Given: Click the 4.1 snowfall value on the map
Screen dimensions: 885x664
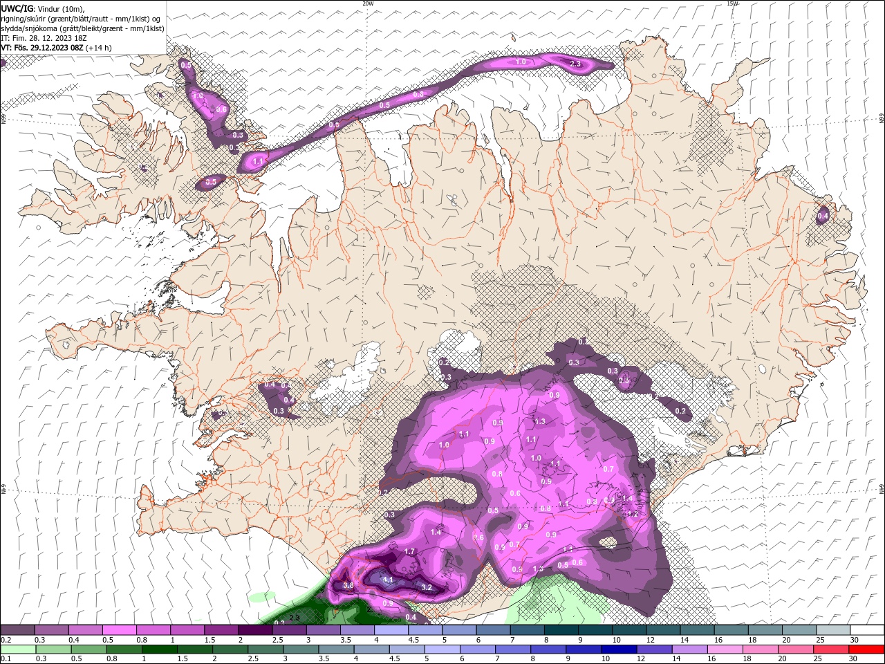Looking at the screenshot, I should 388,580.
